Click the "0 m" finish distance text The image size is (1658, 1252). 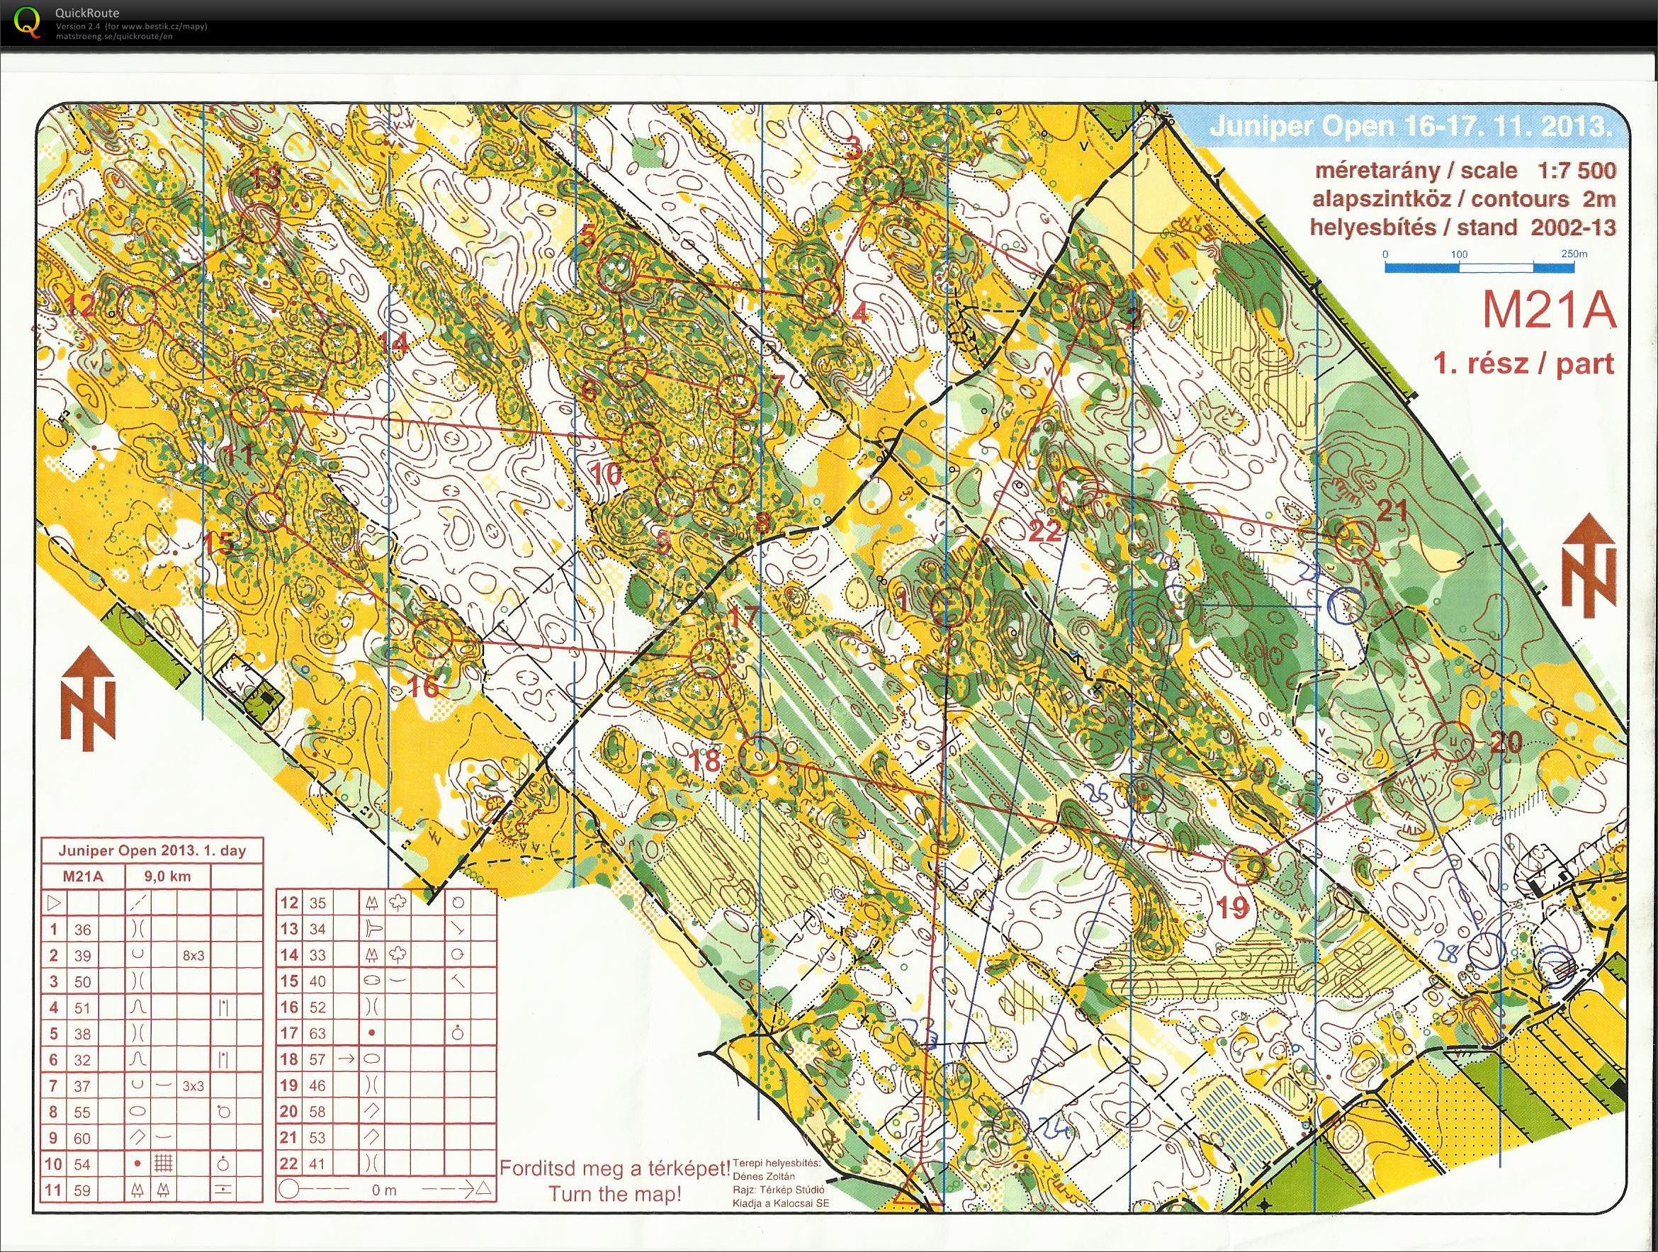[x=384, y=1190]
